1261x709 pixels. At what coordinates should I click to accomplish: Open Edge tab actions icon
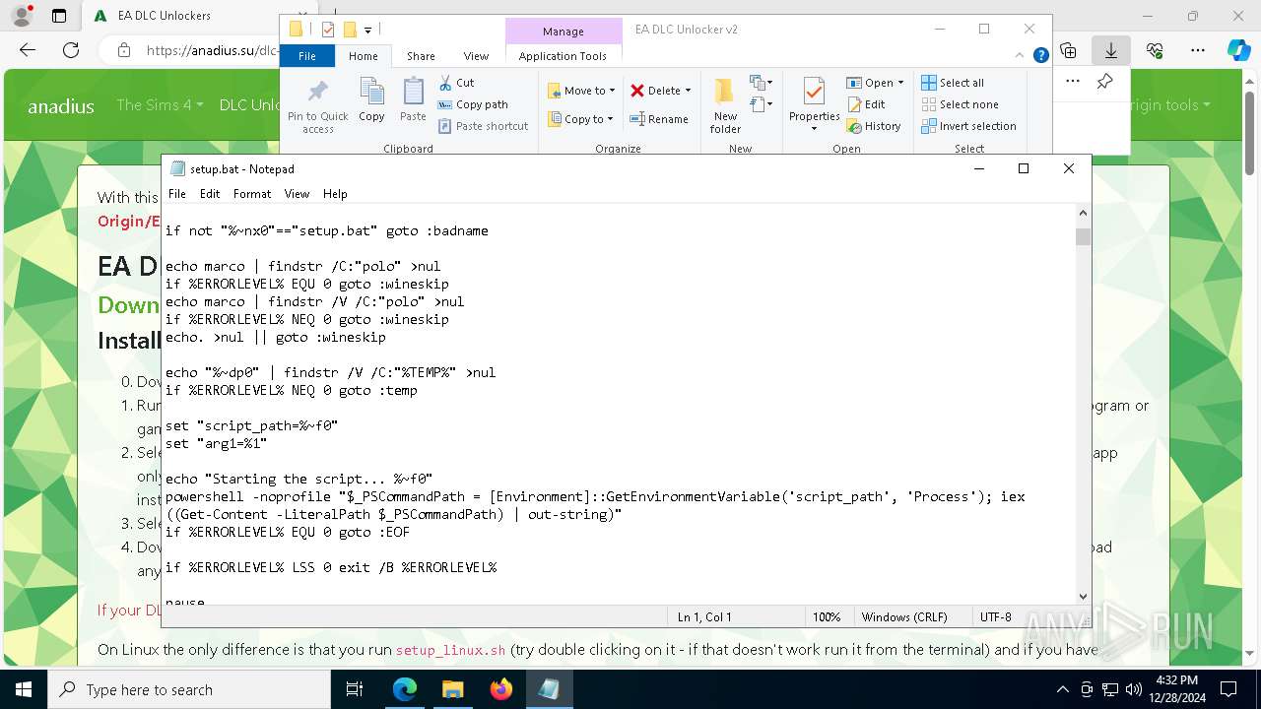pyautogui.click(x=59, y=16)
